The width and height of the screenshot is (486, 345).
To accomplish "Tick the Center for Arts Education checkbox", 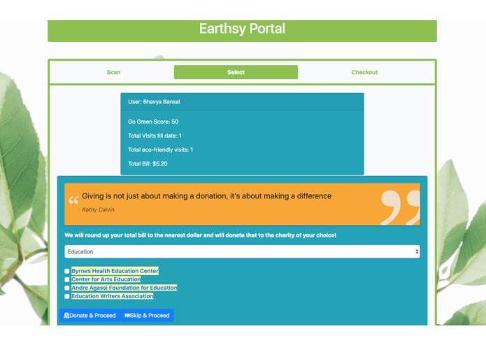I will (x=67, y=279).
